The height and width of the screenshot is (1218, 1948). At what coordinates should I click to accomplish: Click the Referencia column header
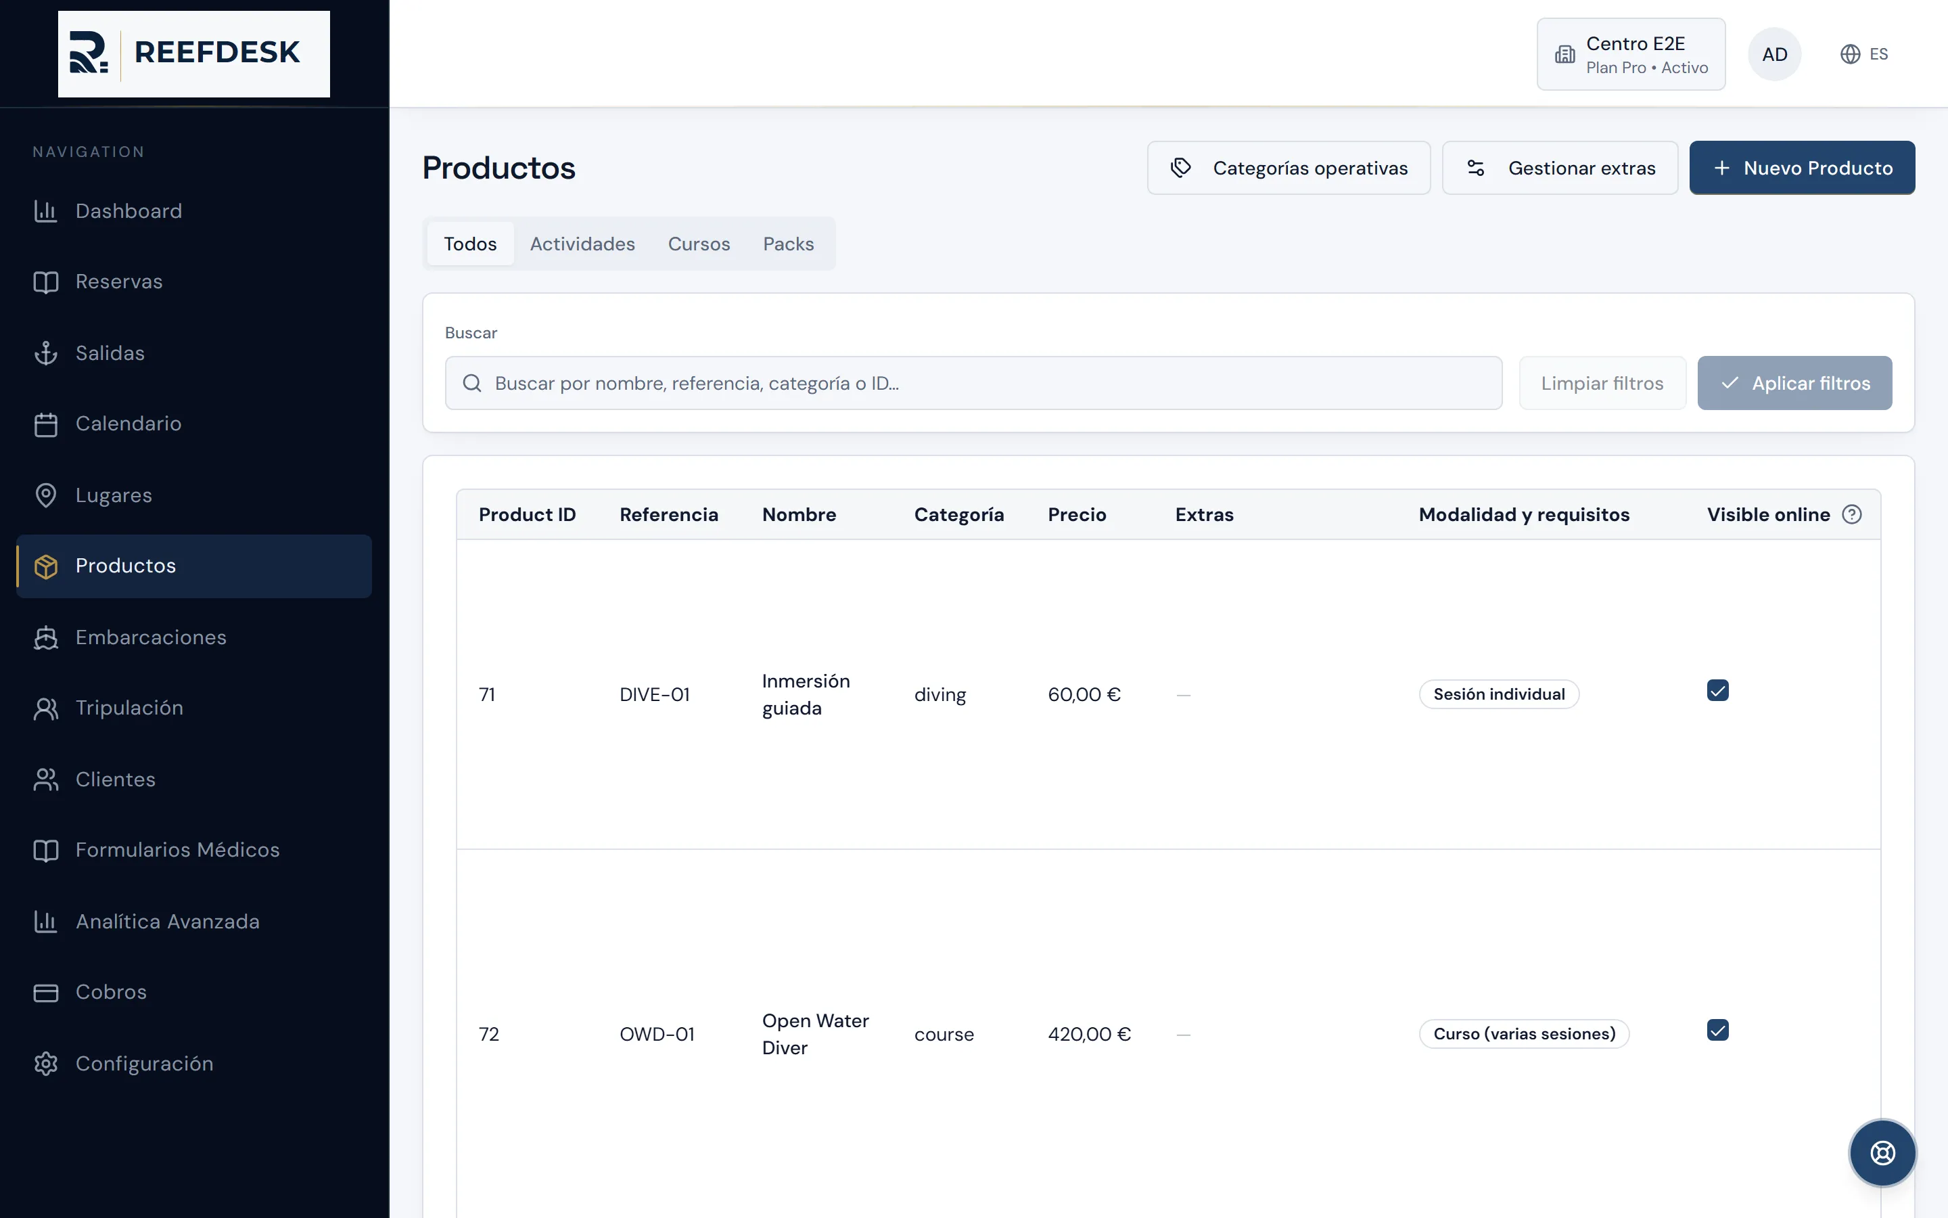pos(668,514)
